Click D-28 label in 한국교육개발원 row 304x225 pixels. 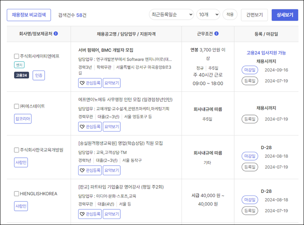[x=266, y=148]
